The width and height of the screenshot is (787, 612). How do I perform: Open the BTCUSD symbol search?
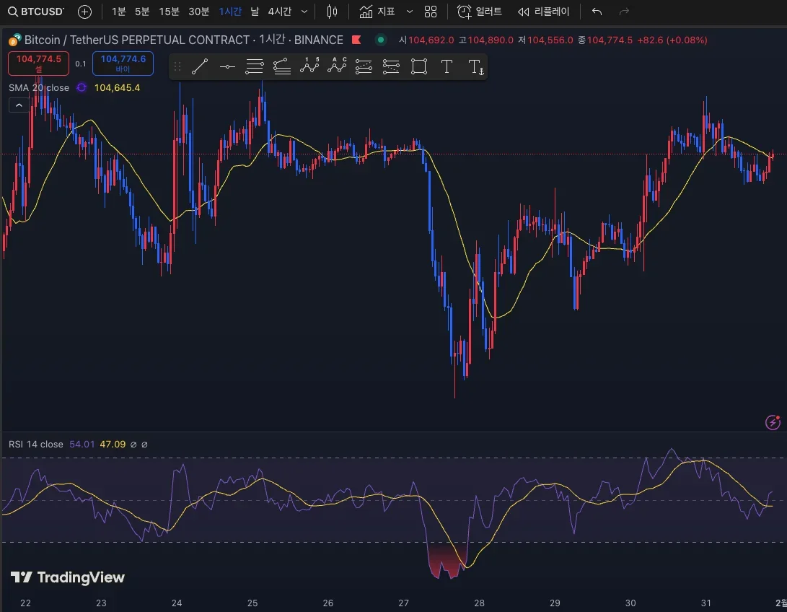pos(36,12)
